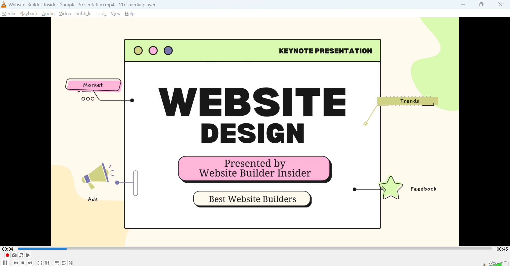This screenshot has height=266, width=510.
Task: Click the Best Website Builders button
Action: 252,199
